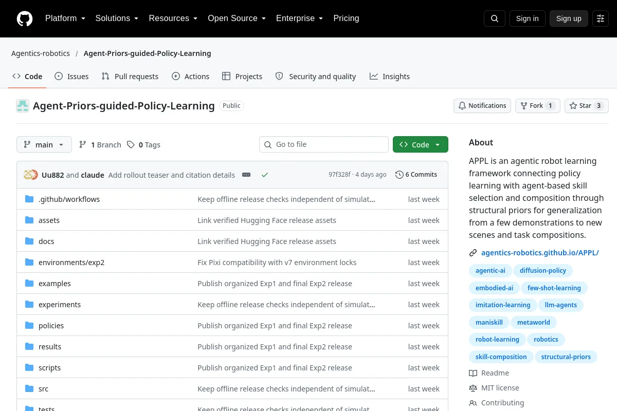Select the llm-agents topic tag
This screenshot has width=617, height=411.
[x=561, y=305]
